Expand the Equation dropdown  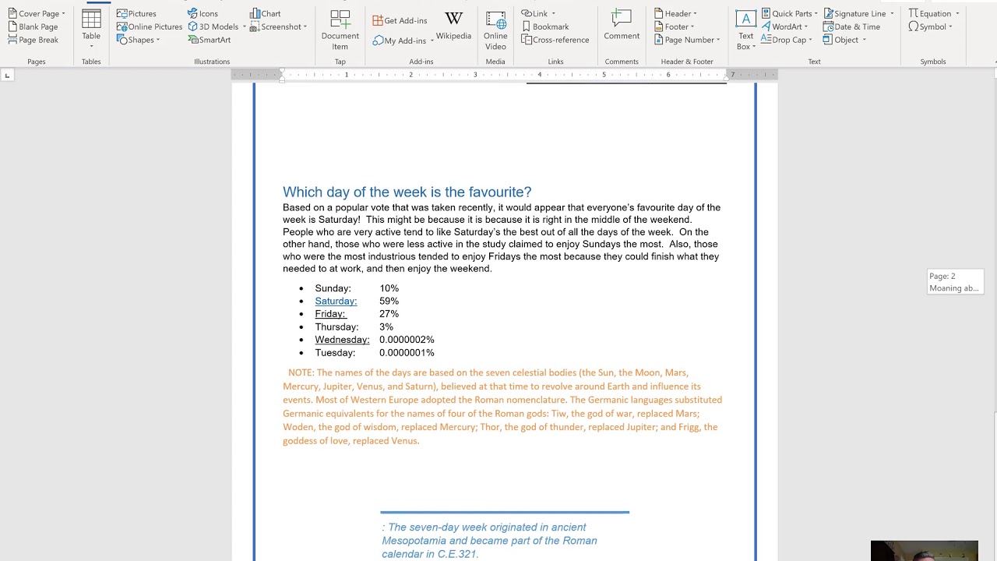click(957, 13)
